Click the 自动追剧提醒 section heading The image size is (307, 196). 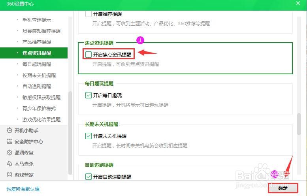tap(99, 165)
